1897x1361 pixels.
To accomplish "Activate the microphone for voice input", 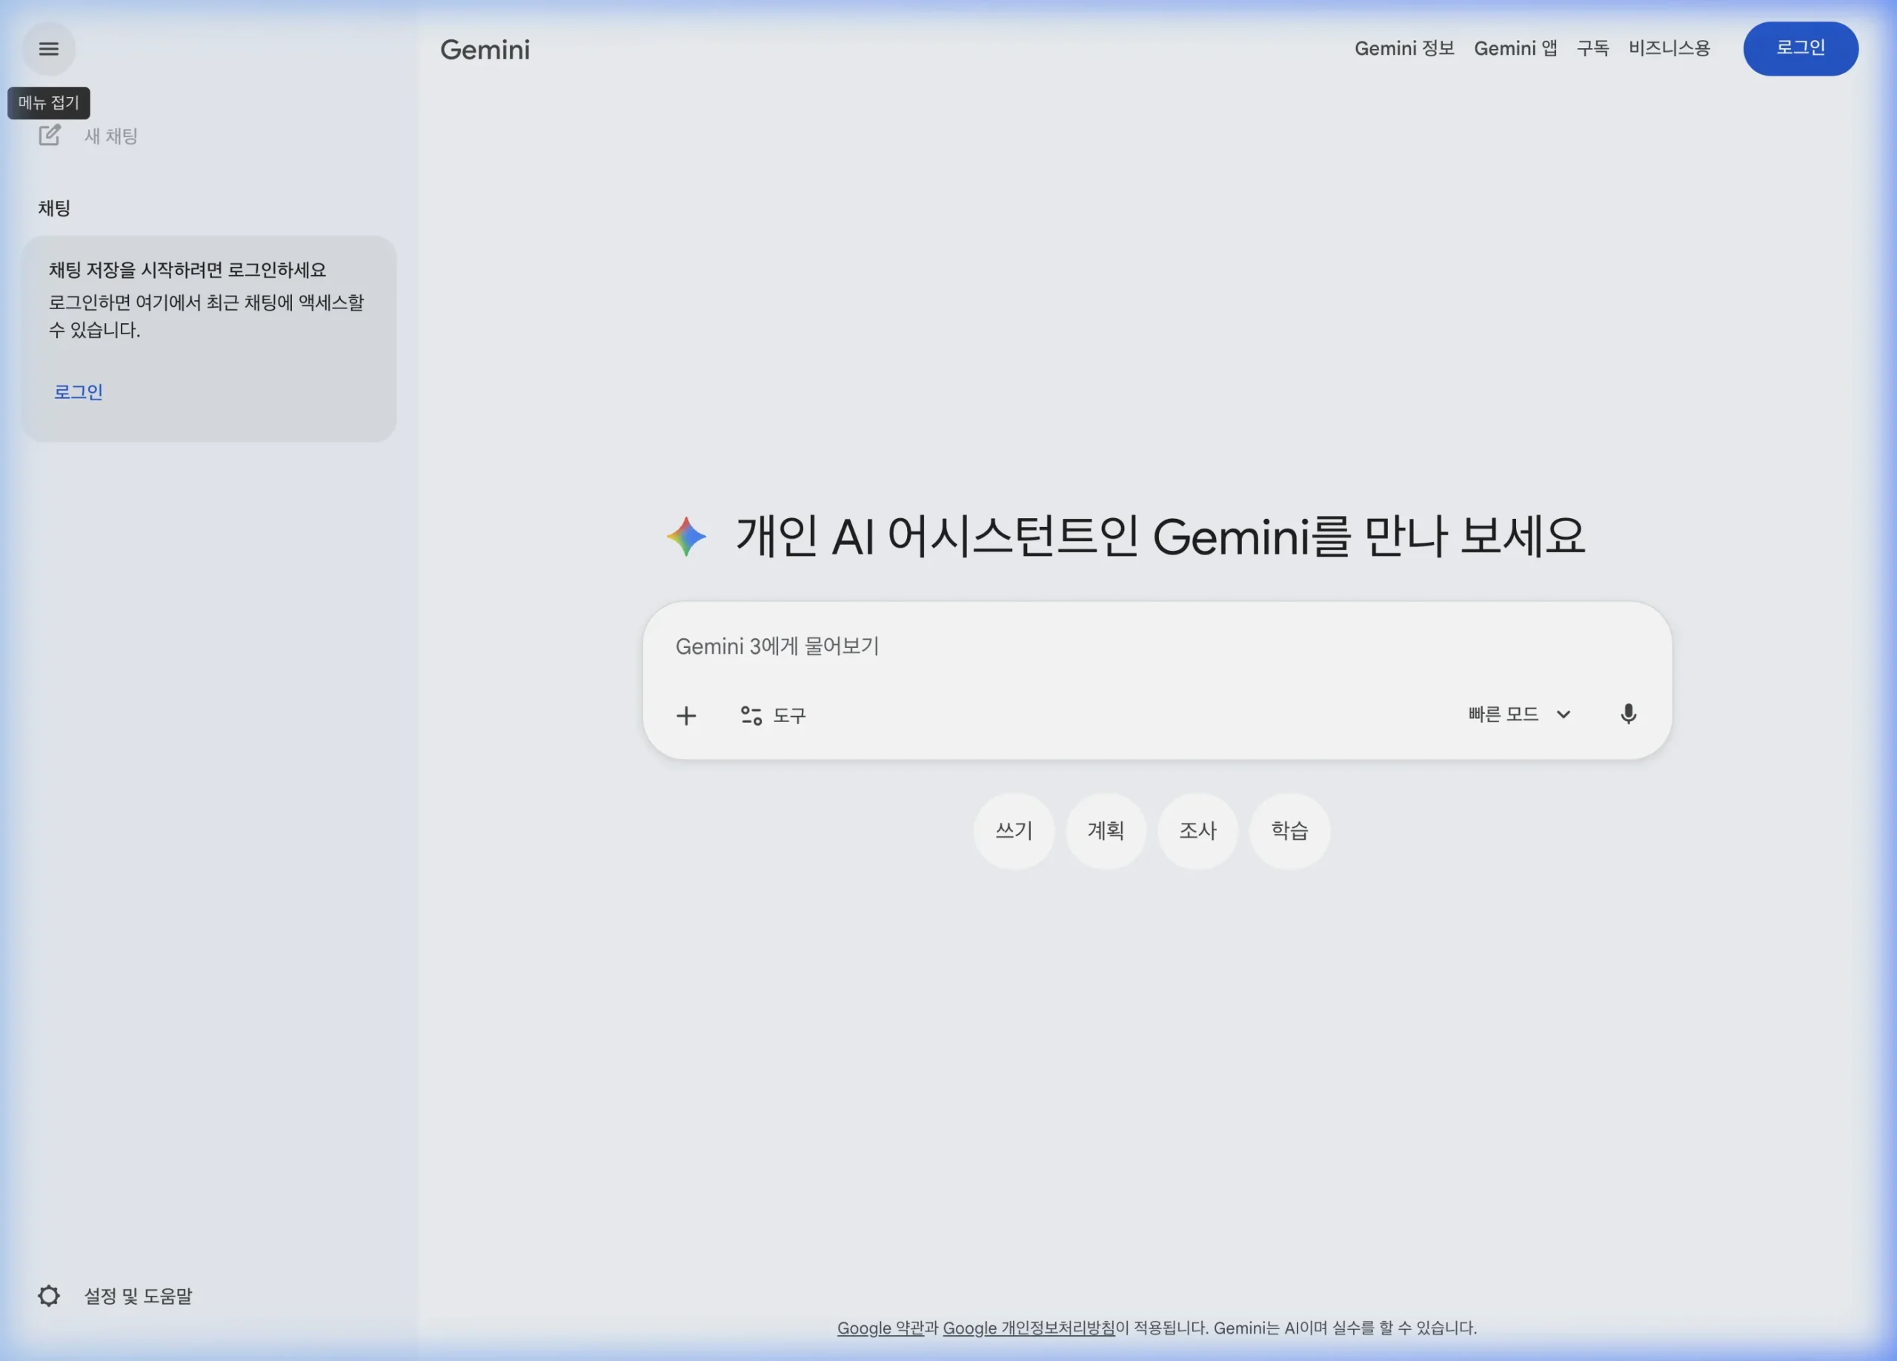I will click(x=1629, y=715).
